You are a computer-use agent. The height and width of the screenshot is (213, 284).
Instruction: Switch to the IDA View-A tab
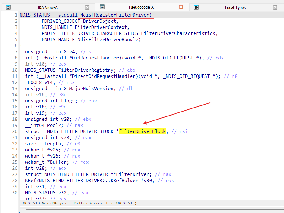[x=47, y=7]
